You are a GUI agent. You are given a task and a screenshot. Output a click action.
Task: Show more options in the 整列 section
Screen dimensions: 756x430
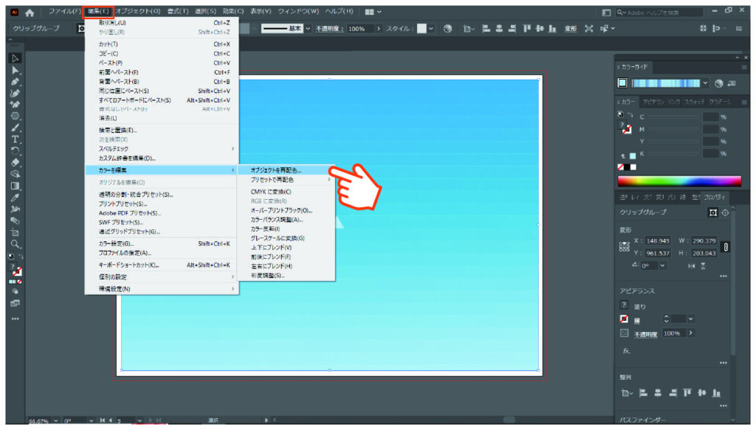coord(724,406)
